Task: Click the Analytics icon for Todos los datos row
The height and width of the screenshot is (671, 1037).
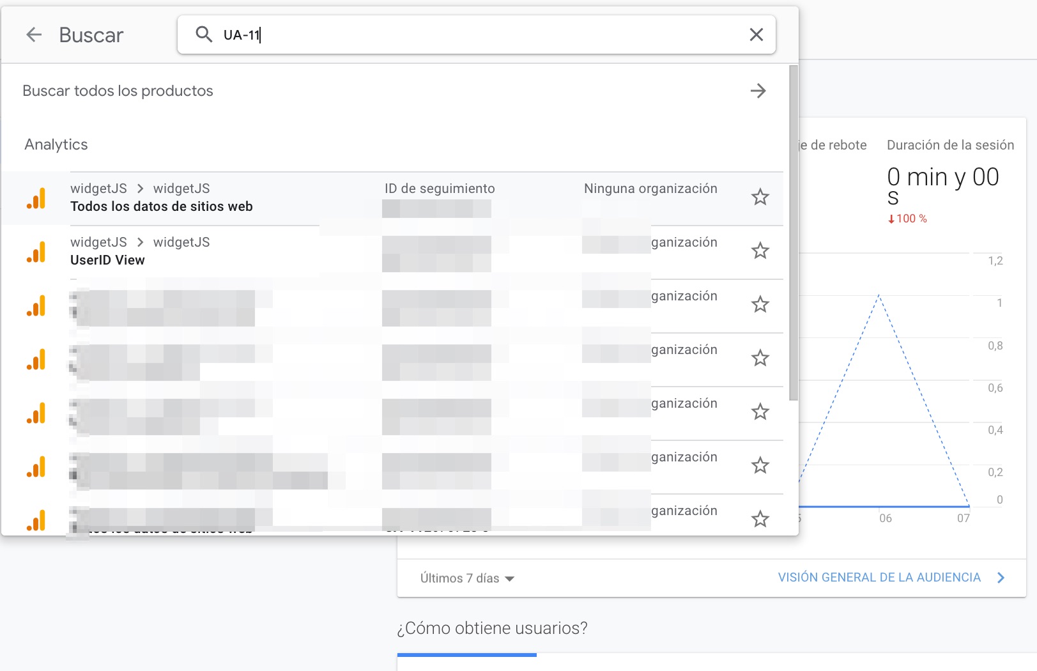Action: coord(36,198)
